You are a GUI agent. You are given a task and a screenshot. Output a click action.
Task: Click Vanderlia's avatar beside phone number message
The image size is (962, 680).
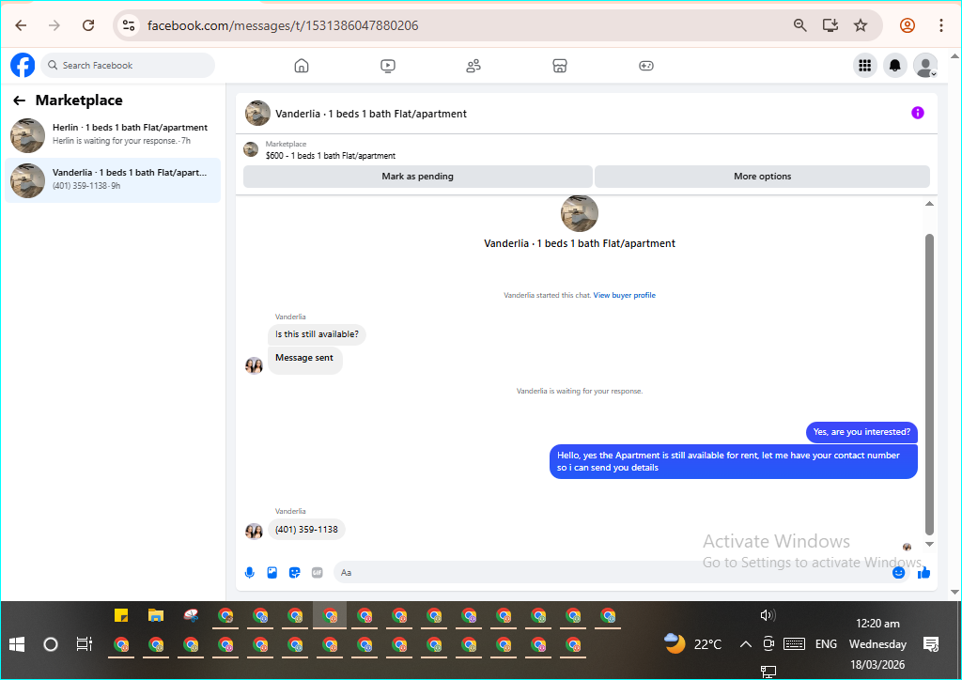[254, 531]
